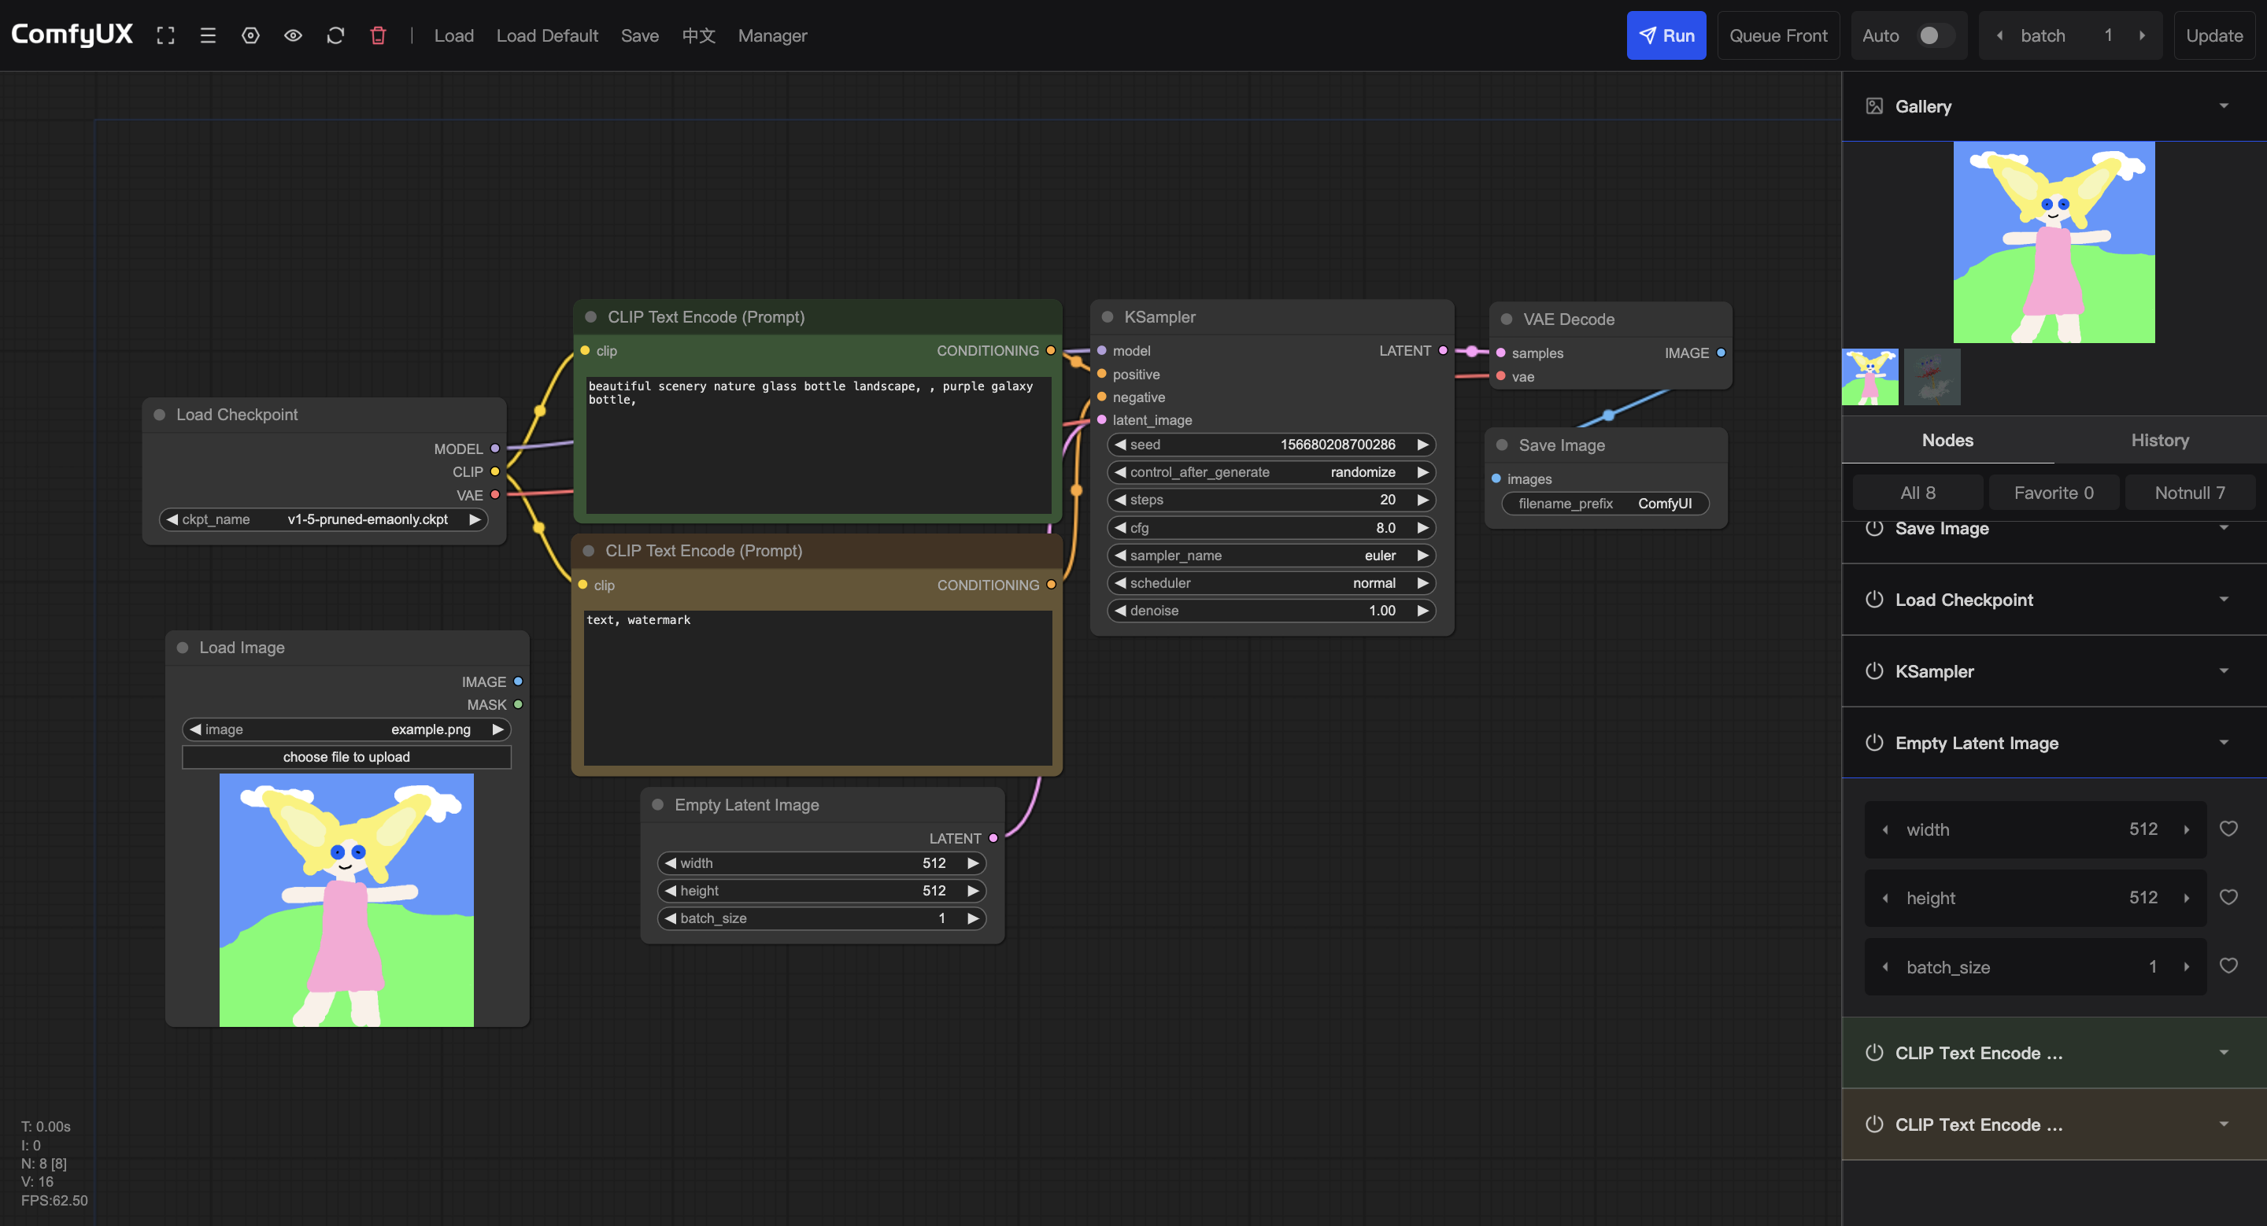
Task: Click choose file to upload button
Action: tap(346, 757)
